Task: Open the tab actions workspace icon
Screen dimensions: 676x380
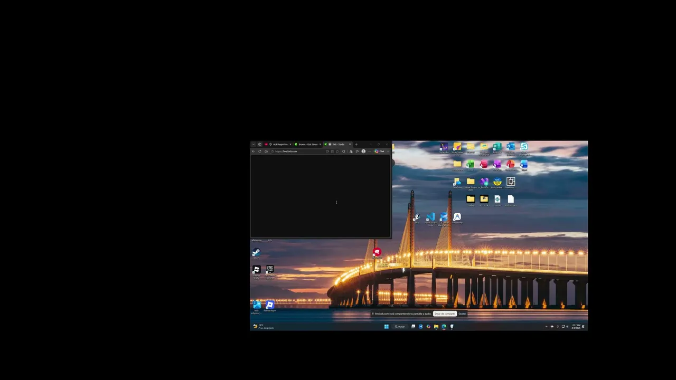Action: tap(260, 144)
